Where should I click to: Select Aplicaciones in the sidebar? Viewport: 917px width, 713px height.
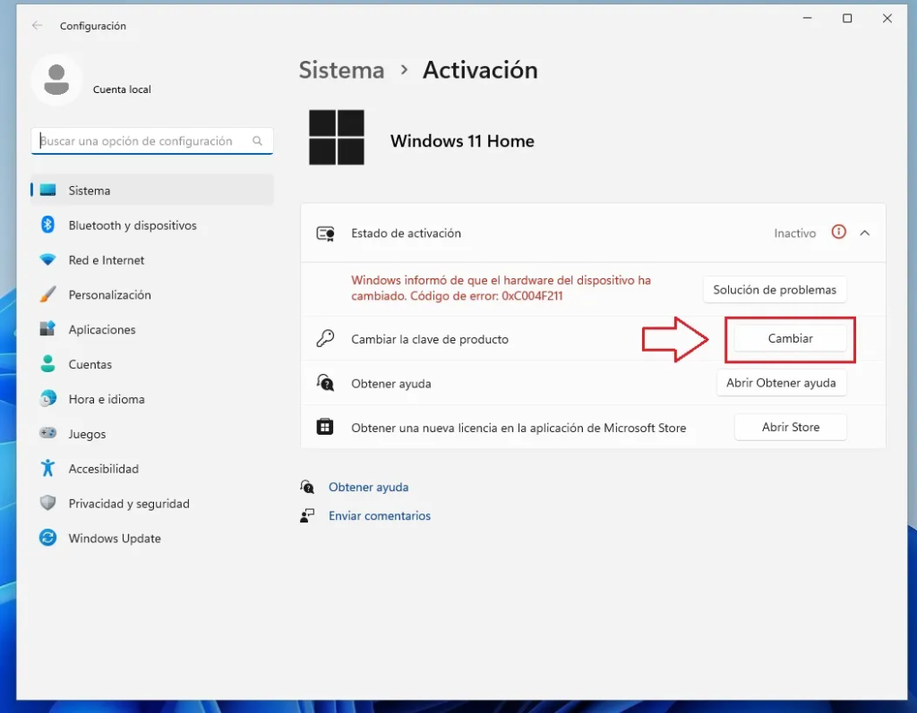[152, 329]
